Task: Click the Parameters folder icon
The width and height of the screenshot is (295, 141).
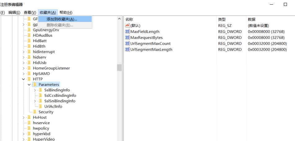Action: 35,84
